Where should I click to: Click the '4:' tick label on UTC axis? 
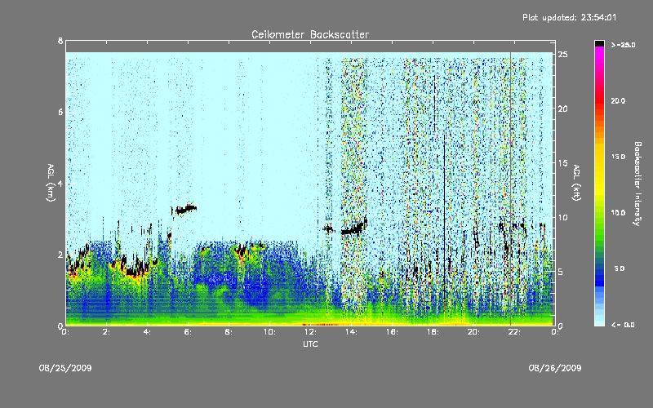point(148,332)
